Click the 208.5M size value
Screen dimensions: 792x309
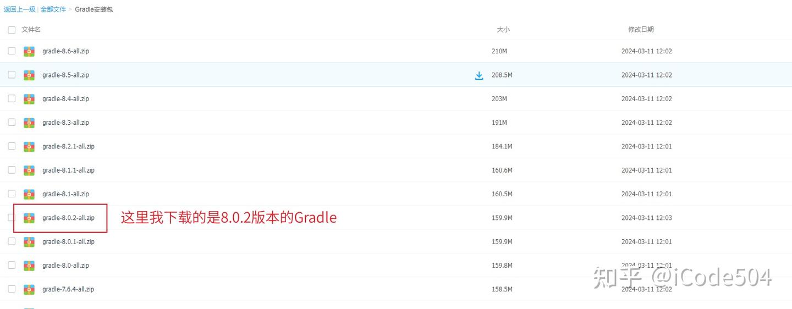click(x=502, y=75)
